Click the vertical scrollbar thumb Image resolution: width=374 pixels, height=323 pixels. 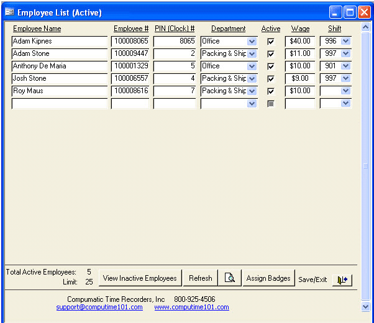(x=366, y=166)
